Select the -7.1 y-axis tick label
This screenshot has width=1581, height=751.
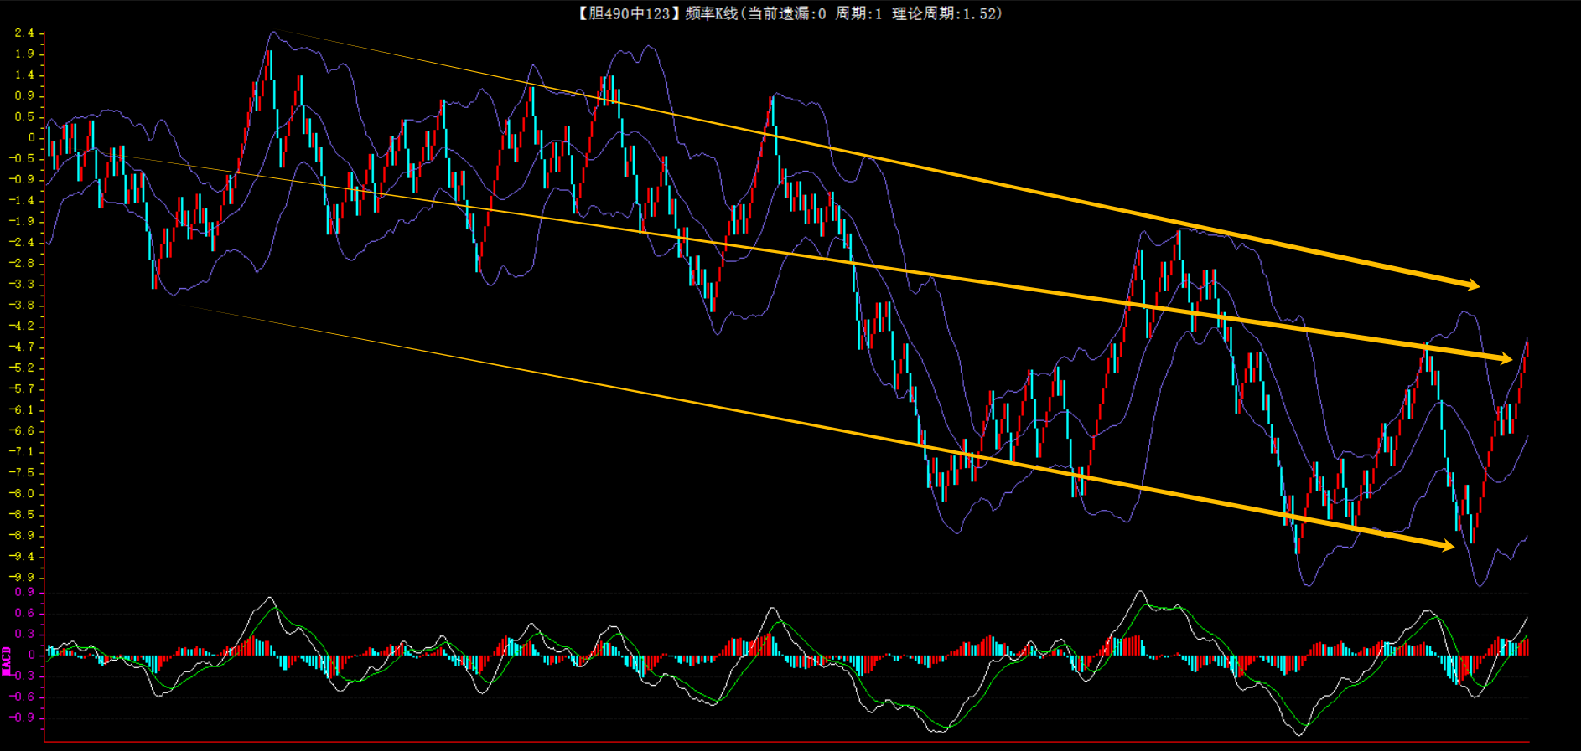click(22, 451)
